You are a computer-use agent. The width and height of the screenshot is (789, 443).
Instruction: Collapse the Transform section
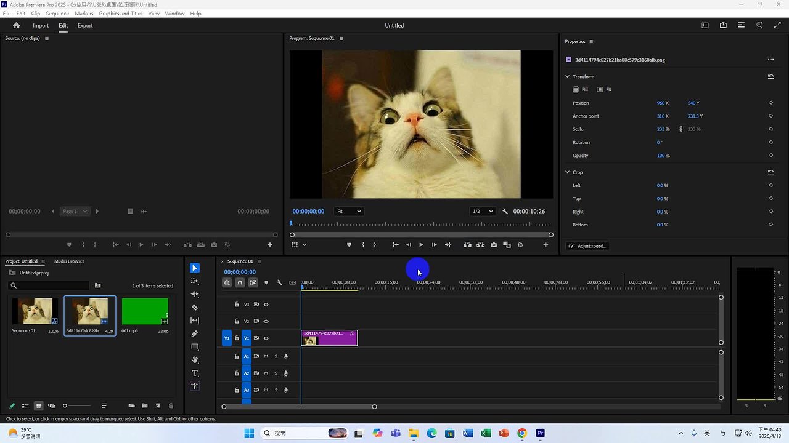pyautogui.click(x=568, y=76)
